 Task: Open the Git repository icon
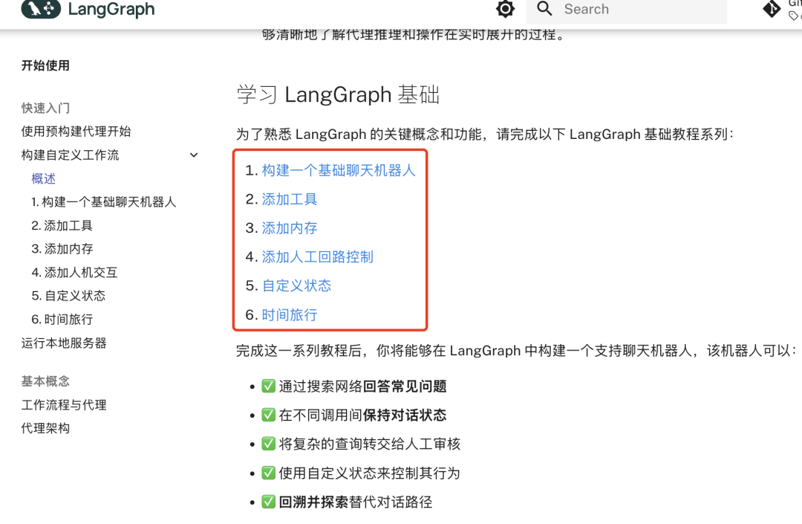click(772, 9)
